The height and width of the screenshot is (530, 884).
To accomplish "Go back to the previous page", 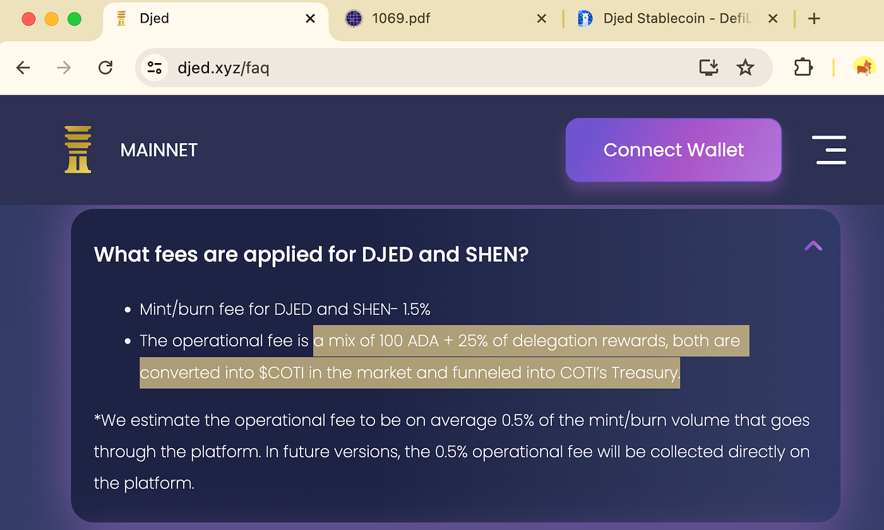I will [x=23, y=68].
